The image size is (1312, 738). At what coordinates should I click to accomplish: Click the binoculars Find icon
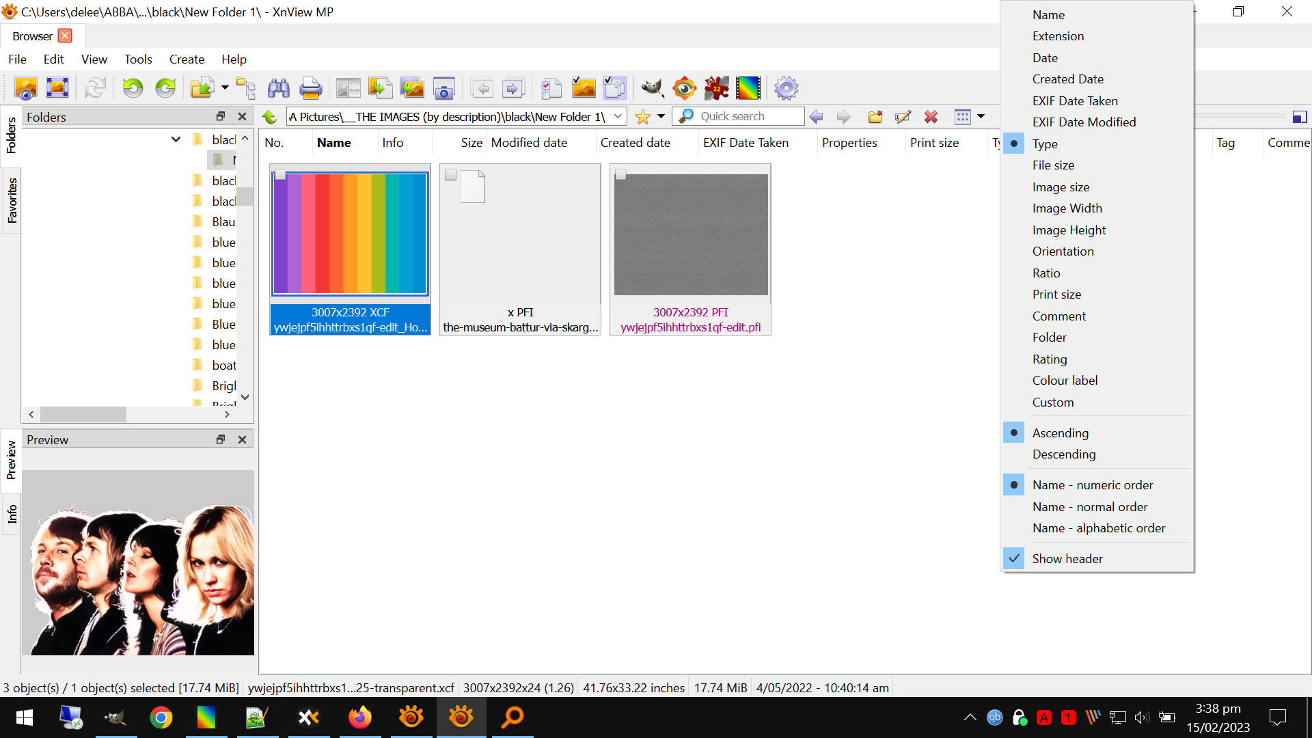click(278, 88)
